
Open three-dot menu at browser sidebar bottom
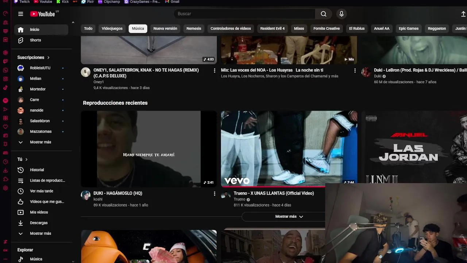coord(5,259)
